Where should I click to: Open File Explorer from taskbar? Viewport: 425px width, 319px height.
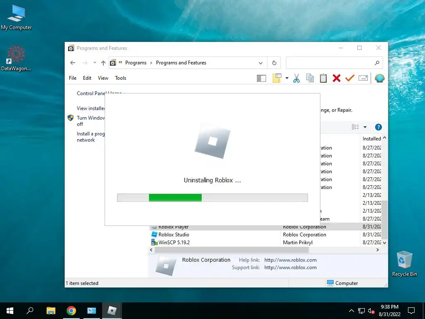pyautogui.click(x=51, y=311)
